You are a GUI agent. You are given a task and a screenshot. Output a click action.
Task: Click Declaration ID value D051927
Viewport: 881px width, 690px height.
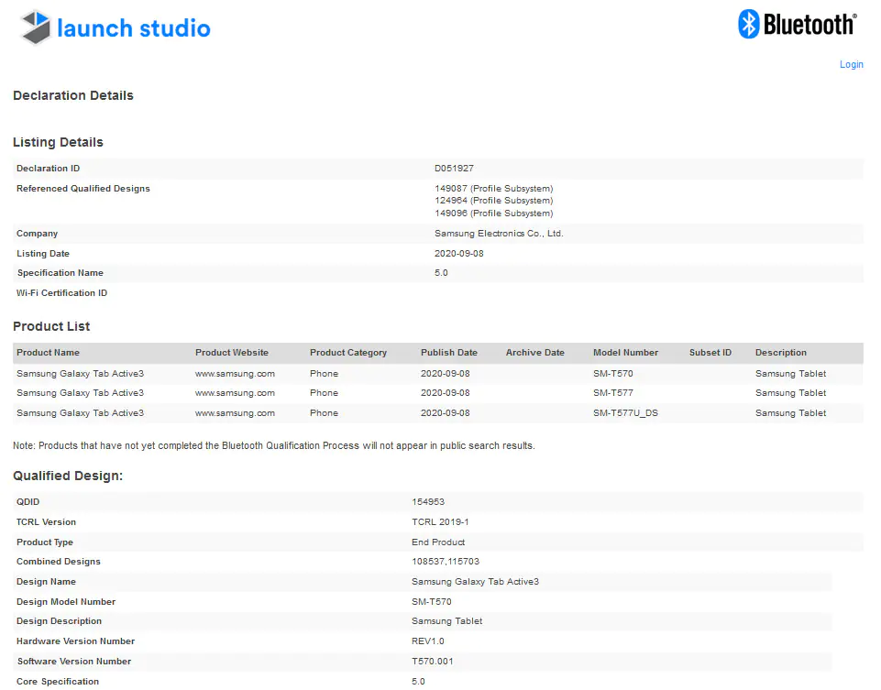pos(454,169)
